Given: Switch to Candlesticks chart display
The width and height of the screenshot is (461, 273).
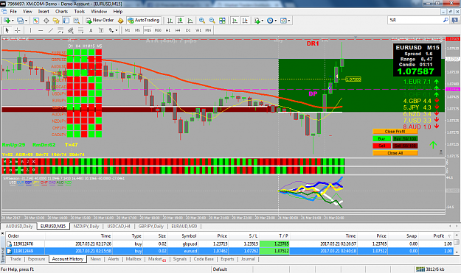Looking at the screenshot, I should (x=180, y=20).
